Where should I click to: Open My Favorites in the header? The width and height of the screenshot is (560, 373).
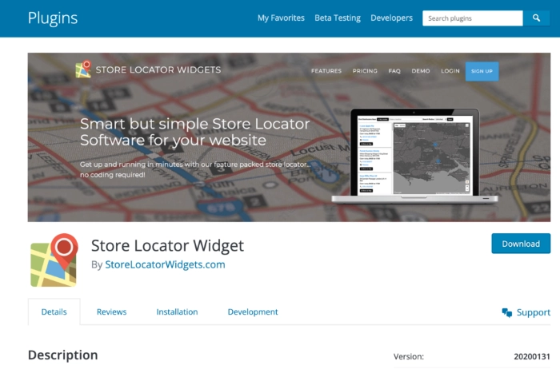click(281, 18)
